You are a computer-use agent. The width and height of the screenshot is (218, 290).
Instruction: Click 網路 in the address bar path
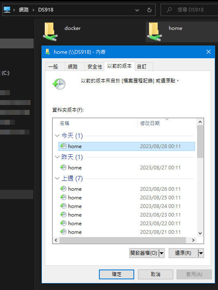24,9
